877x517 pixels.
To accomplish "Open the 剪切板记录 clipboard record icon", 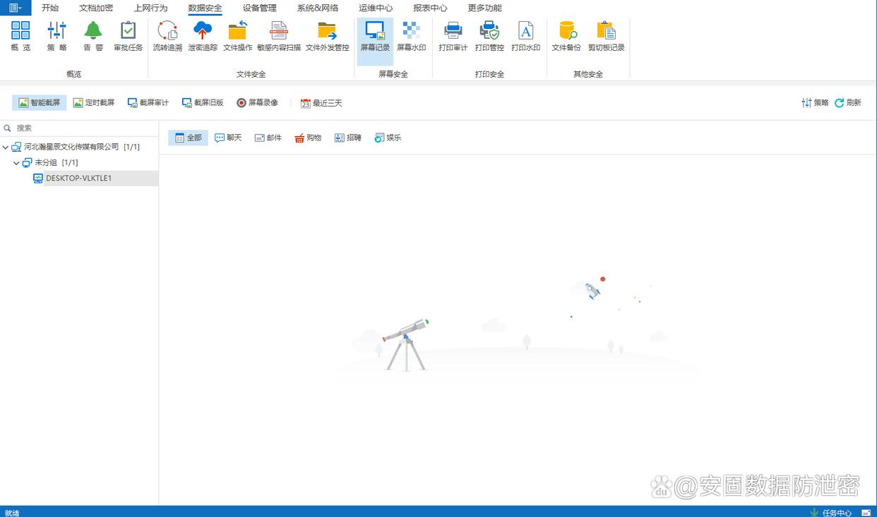I will click(x=607, y=37).
